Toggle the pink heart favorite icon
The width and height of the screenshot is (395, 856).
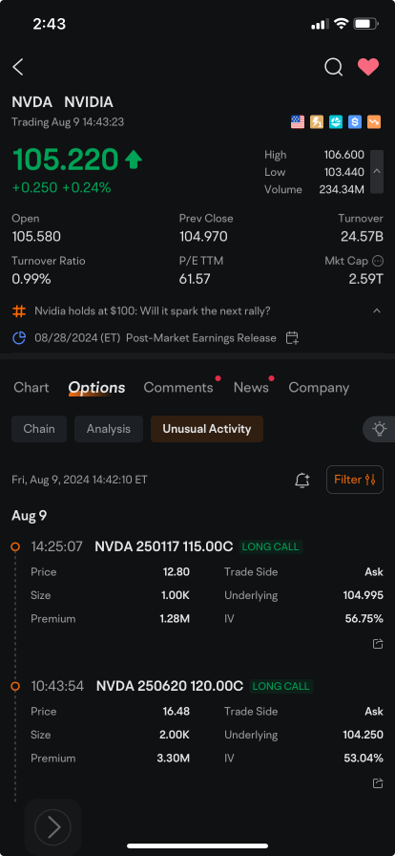click(x=368, y=67)
